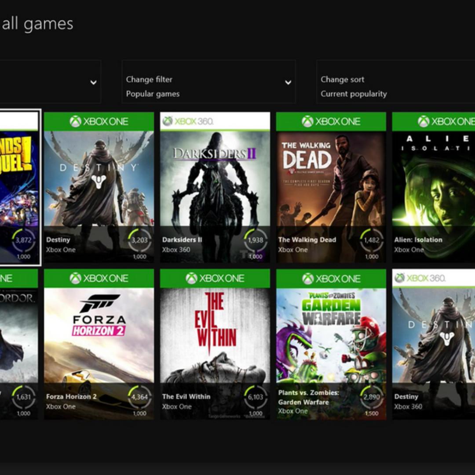
Task: Click the Xbox 360 logo above Darksiders II
Action: pos(188,121)
